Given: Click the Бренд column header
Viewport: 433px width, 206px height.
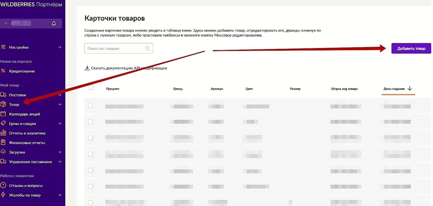Looking at the screenshot, I should pyautogui.click(x=178, y=89).
